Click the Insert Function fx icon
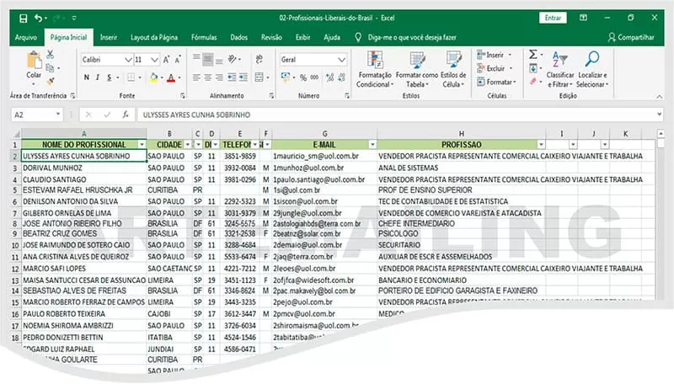 coord(126,115)
